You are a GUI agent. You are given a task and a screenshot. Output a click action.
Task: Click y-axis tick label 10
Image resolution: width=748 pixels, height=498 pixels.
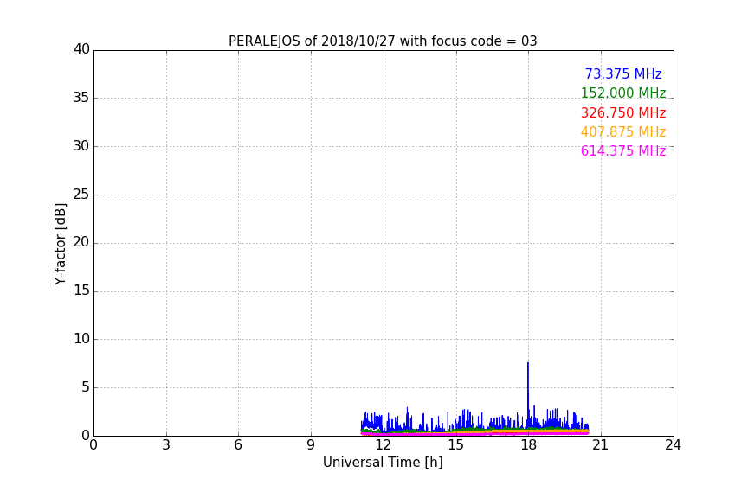point(81,339)
